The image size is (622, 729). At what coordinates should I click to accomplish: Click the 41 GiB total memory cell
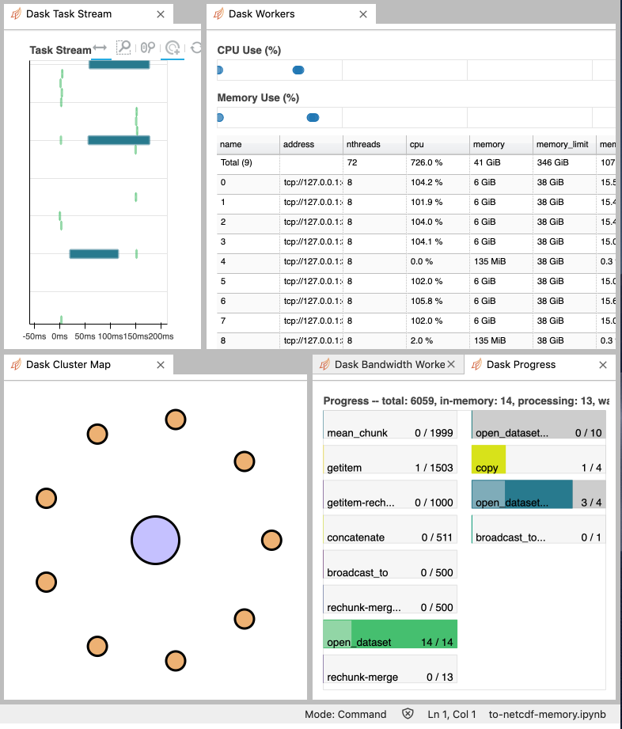click(x=501, y=163)
